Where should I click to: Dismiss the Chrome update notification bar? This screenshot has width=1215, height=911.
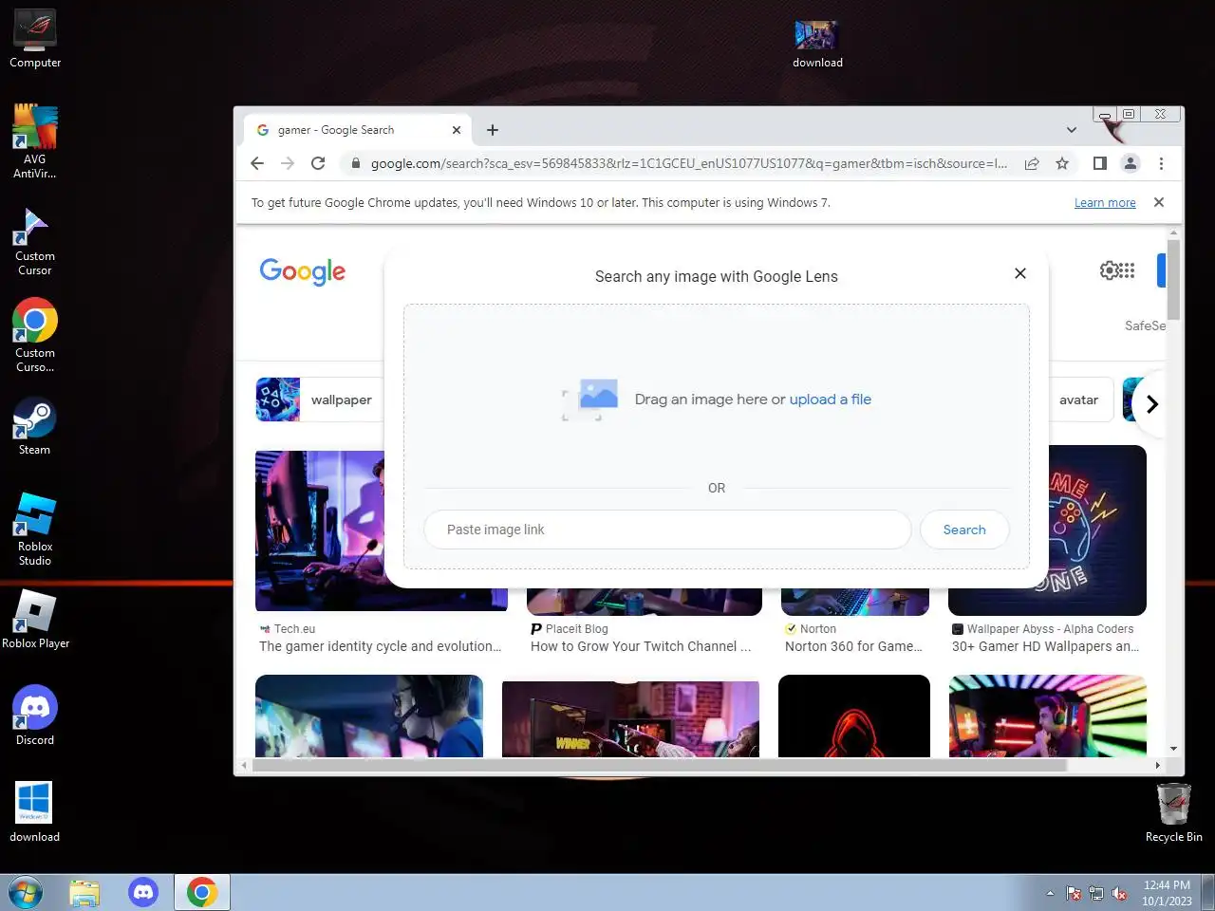[x=1158, y=202]
